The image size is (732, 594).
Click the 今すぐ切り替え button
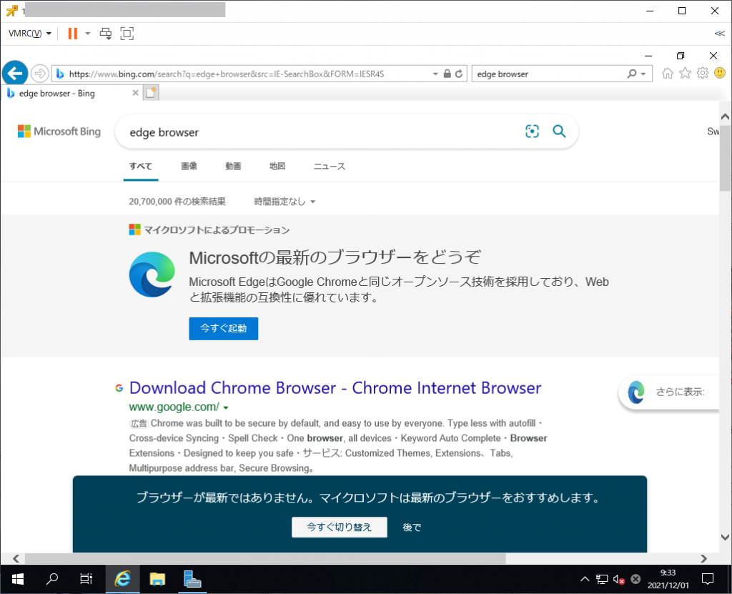coord(340,527)
